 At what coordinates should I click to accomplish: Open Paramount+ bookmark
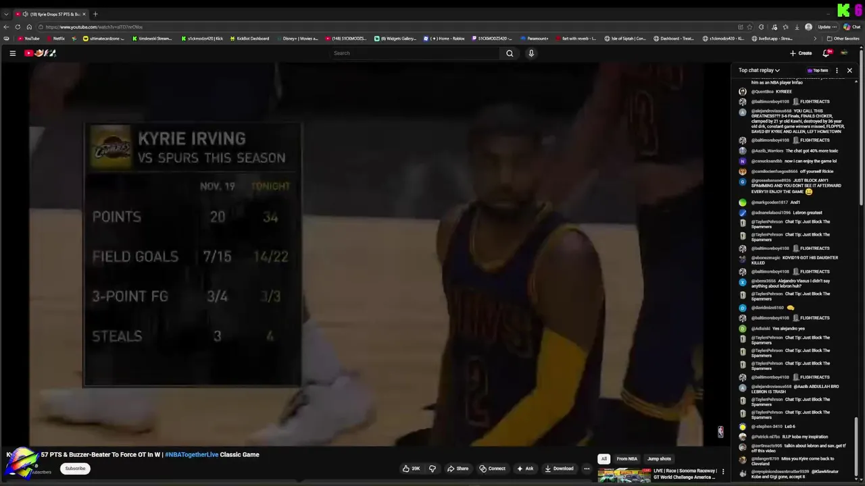click(535, 38)
